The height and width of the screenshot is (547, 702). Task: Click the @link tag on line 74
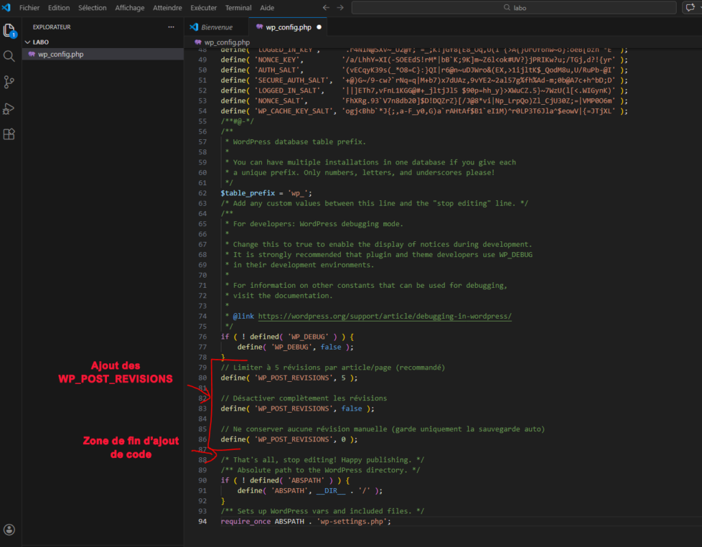243,316
